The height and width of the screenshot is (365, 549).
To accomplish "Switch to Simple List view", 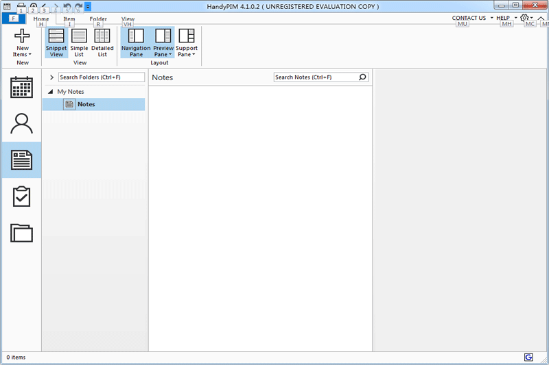I will tap(79, 42).
